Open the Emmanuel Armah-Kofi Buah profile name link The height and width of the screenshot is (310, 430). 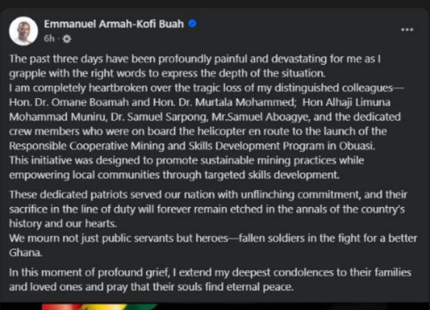[x=114, y=24]
